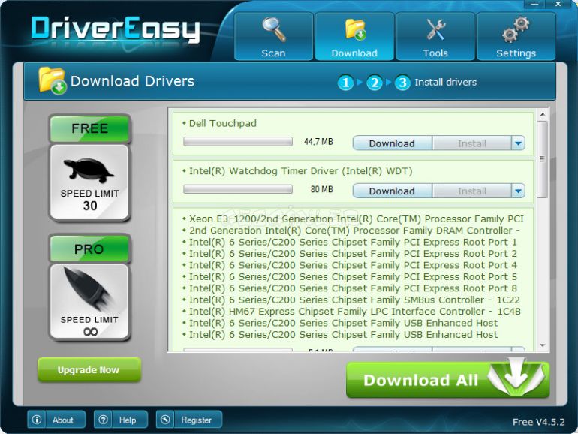Click the Tools wrench and screwdriver icon
Image resolution: width=578 pixels, height=434 pixels.
pos(435,29)
